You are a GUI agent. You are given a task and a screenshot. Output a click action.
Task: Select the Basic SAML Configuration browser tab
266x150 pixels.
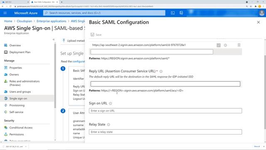tap(44, 2)
